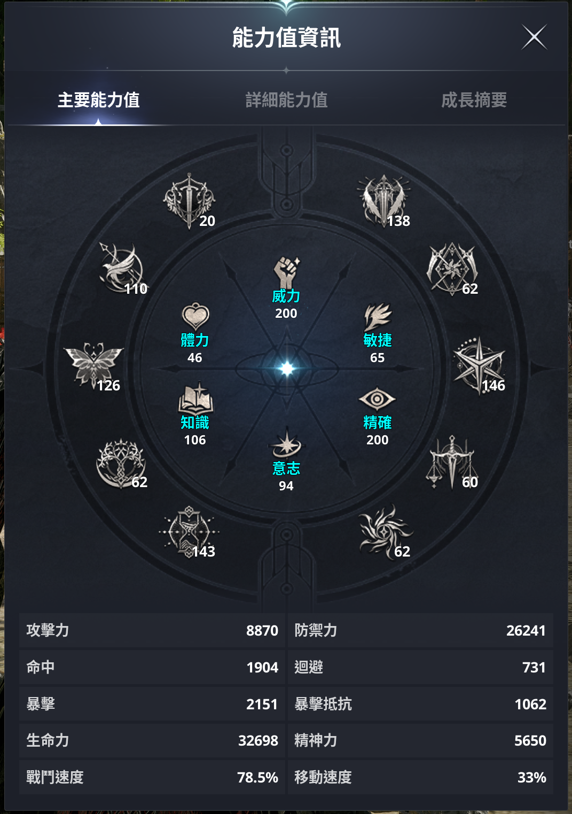The width and height of the screenshot is (572, 814).
Task: Click the sword shield emblem showing 20
Action: [x=189, y=201]
